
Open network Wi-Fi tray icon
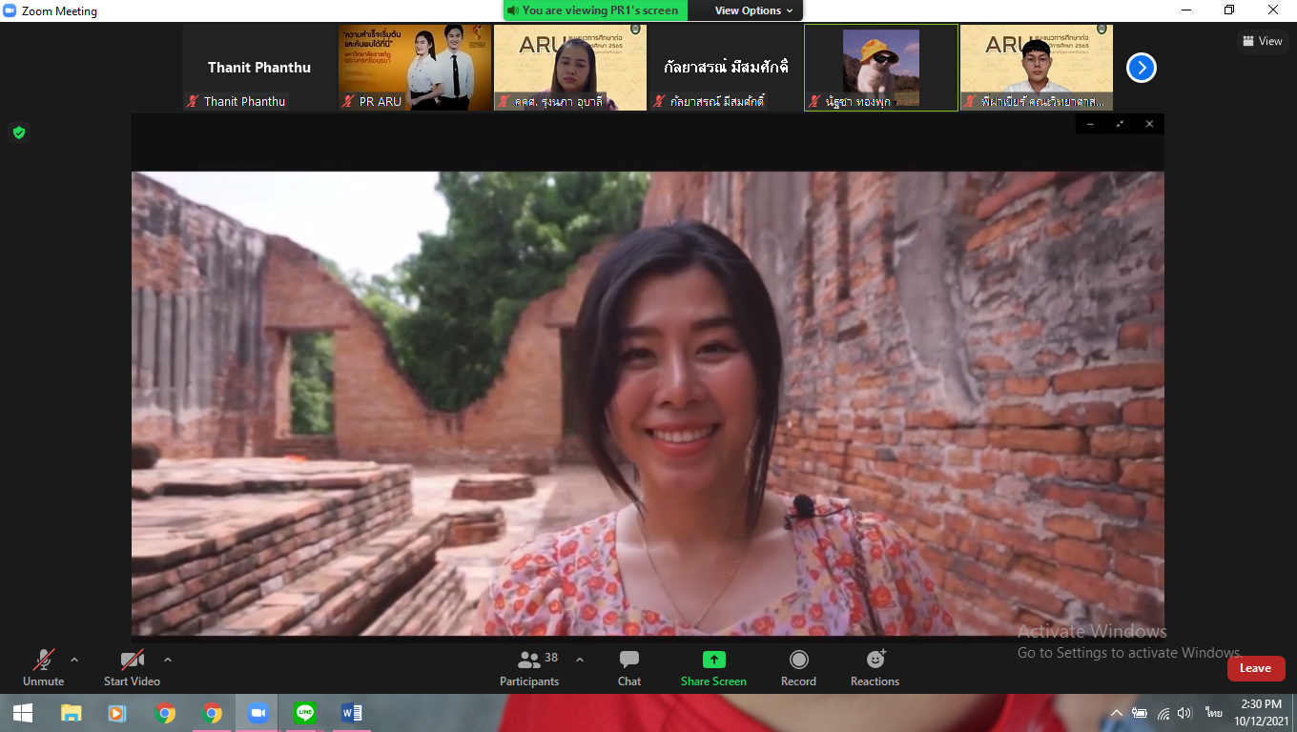pyautogui.click(x=1163, y=713)
